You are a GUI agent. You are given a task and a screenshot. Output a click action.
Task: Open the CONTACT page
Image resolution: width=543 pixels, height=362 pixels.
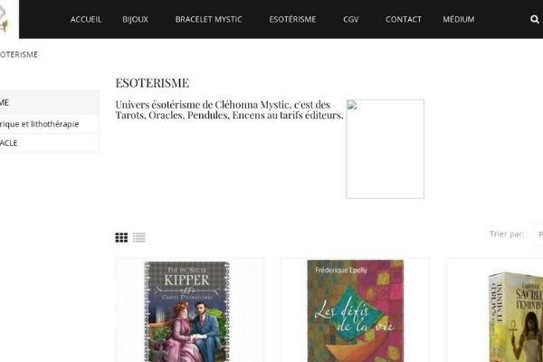[x=404, y=19]
